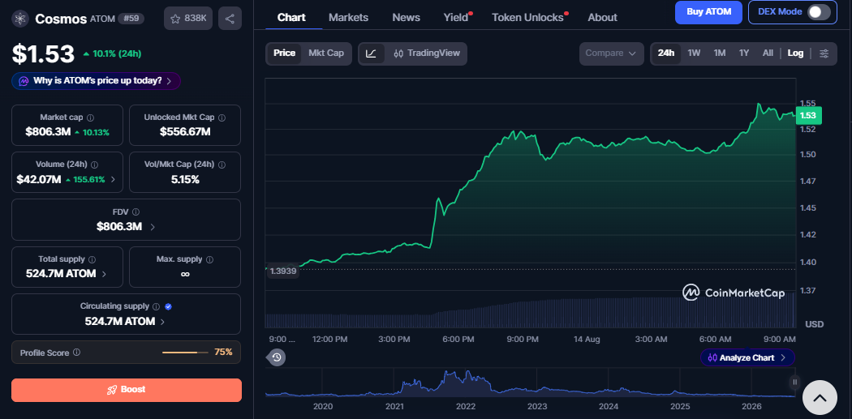Select the line chart type icon
The image size is (852, 419).
[x=371, y=53]
